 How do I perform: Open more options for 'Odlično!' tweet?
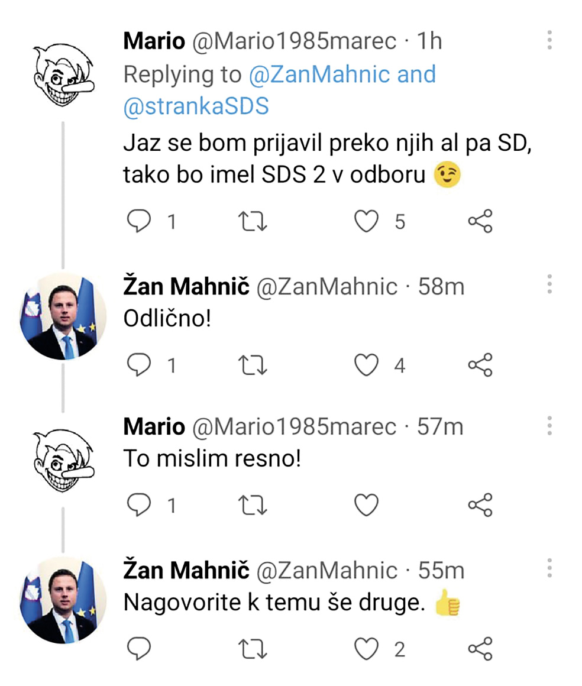tap(549, 284)
